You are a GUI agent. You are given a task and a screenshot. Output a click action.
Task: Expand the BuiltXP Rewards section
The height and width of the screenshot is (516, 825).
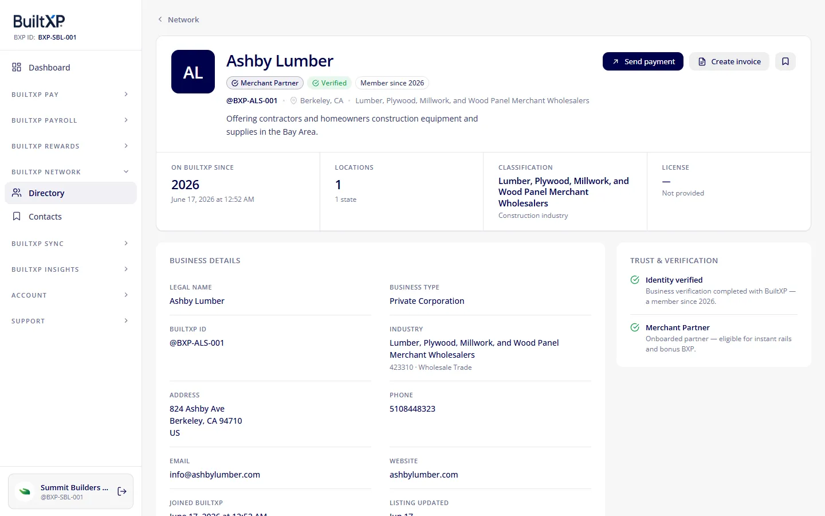pyautogui.click(x=70, y=146)
